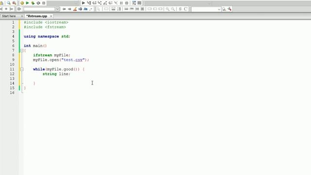Click the Run to cursor debug icon
311x175 pixels.
[89, 3]
